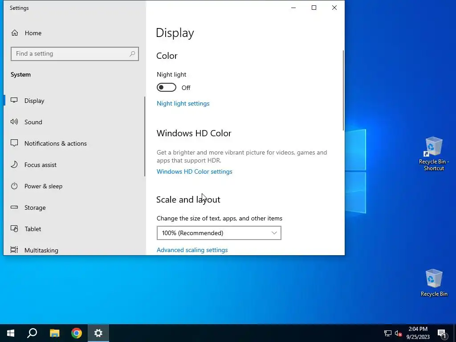Open the Sound settings page
Image resolution: width=456 pixels, height=342 pixels.
[x=74, y=122]
